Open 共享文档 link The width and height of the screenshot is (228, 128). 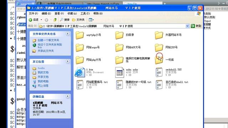coord(43,77)
